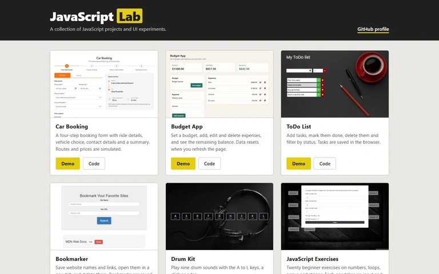Click the Budget App description text

point(216,142)
